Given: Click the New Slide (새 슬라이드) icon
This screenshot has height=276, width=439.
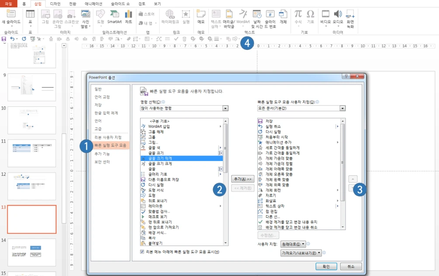Looking at the screenshot, I should 11,14.
